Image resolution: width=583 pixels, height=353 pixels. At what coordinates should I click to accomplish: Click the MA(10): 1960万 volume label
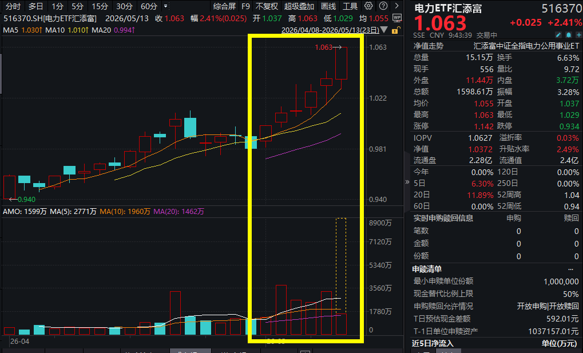[x=125, y=211]
